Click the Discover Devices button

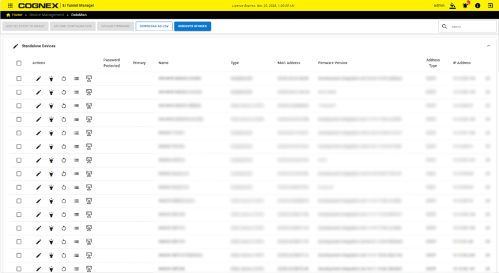[193, 26]
